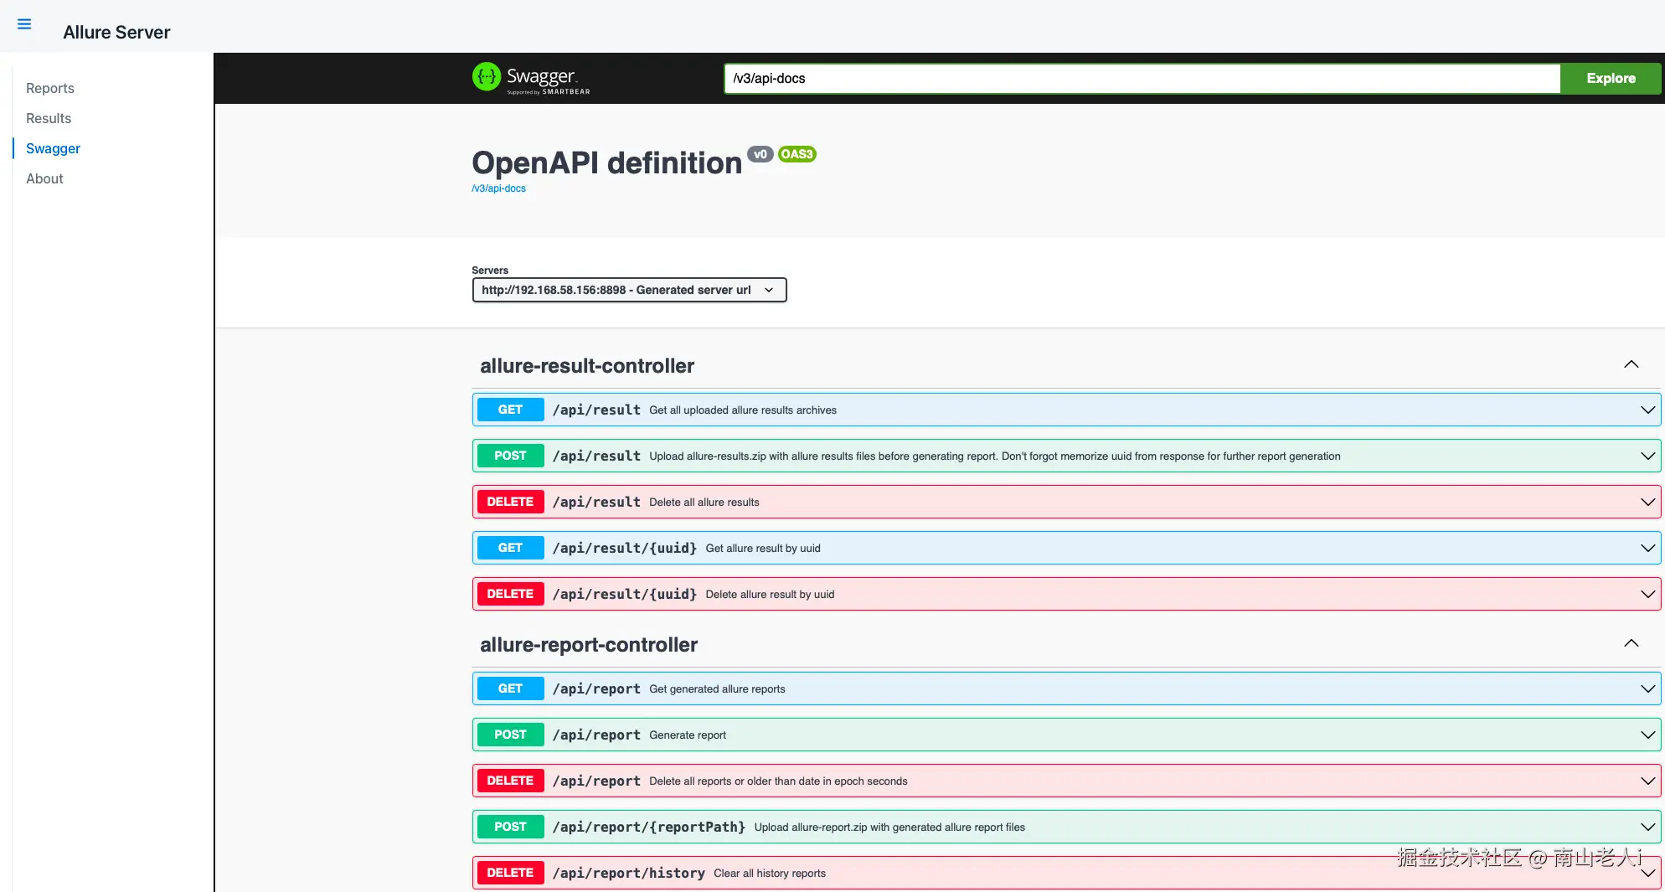This screenshot has height=892, width=1665.
Task: Expand POST /api/report Generate report chevron
Action: [1647, 735]
